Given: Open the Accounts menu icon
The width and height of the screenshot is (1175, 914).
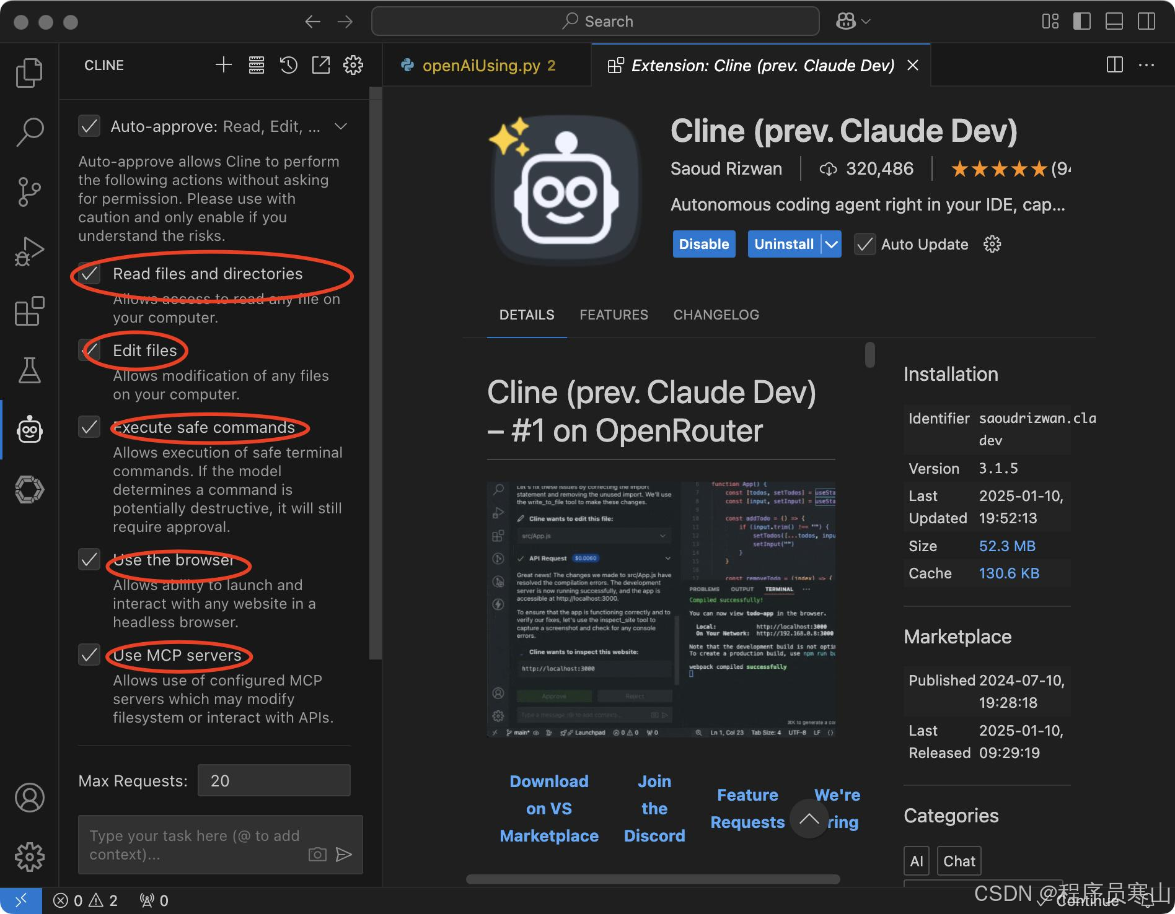Looking at the screenshot, I should [x=29, y=798].
